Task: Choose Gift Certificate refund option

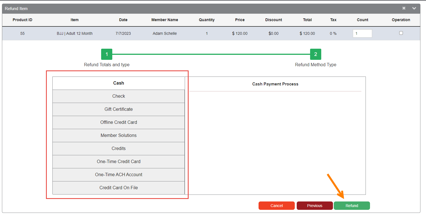Action: pos(118,109)
